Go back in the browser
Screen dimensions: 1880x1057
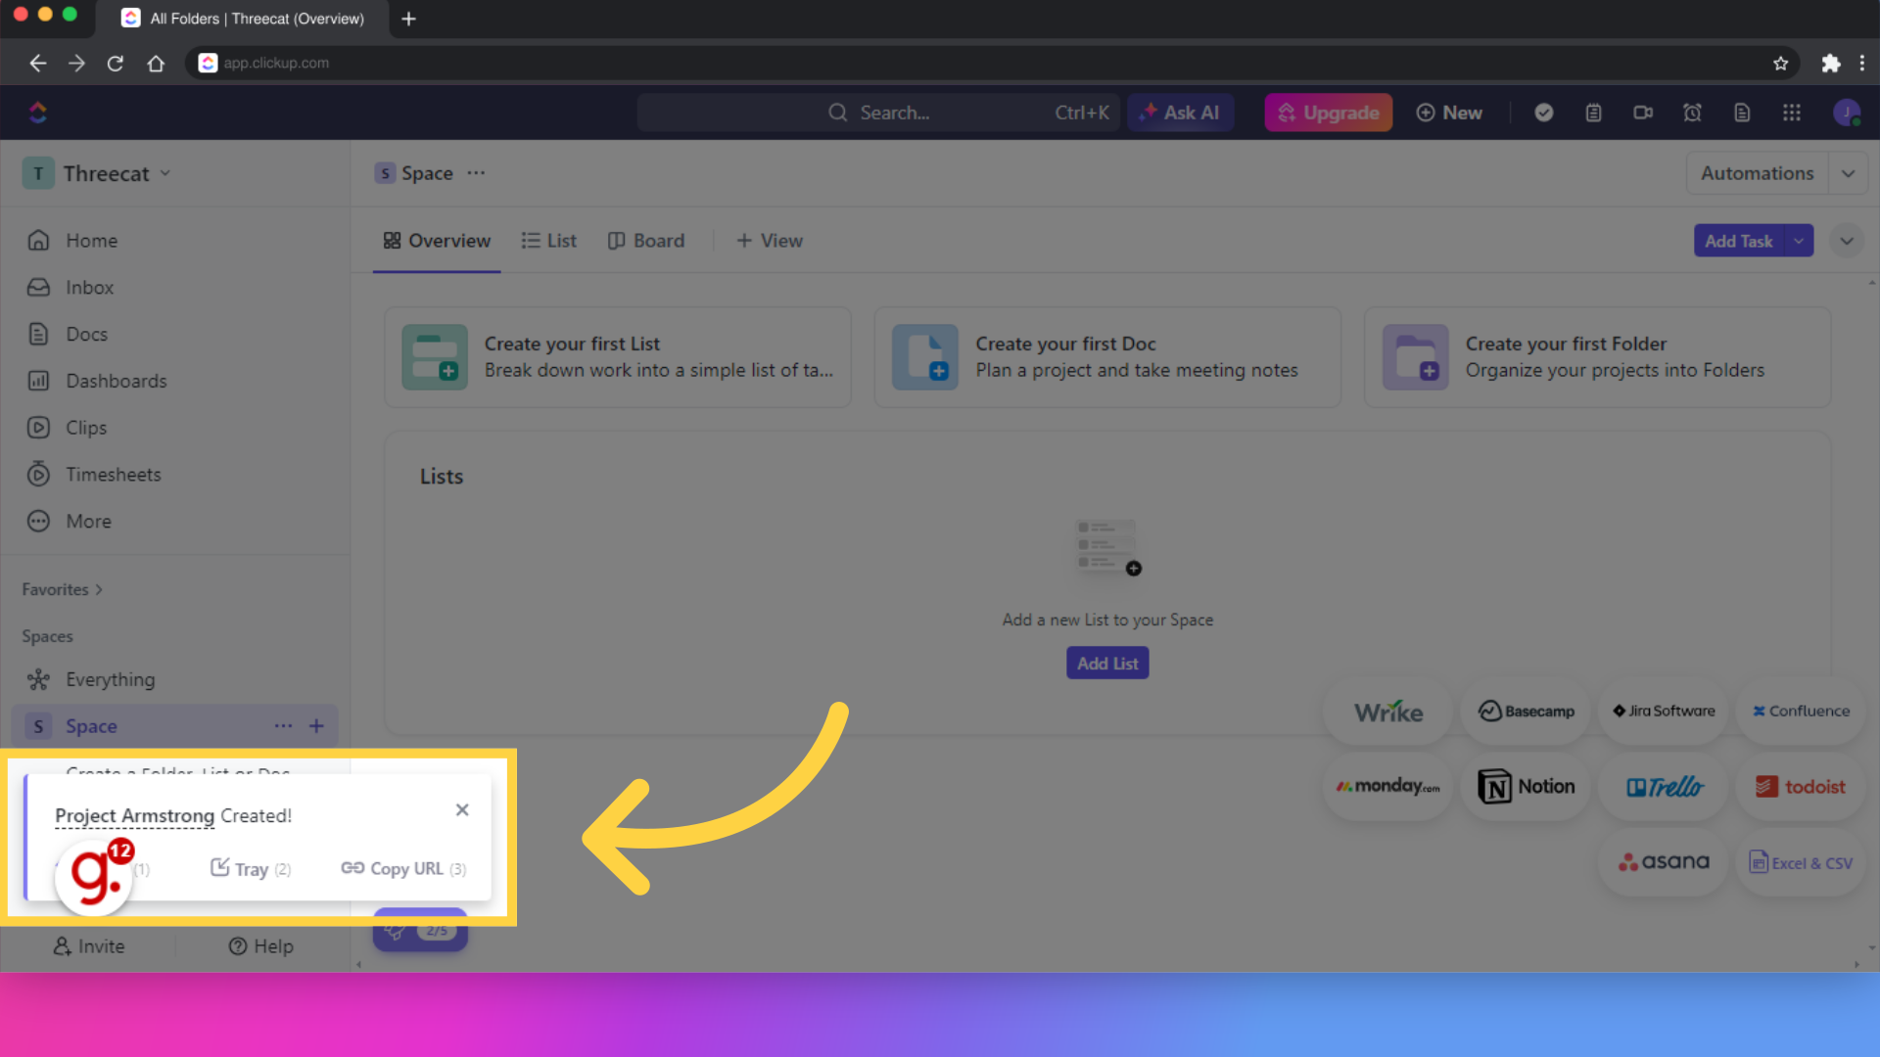[37, 63]
